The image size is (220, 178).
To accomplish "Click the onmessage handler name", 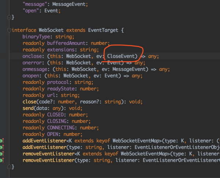I will (35, 69).
